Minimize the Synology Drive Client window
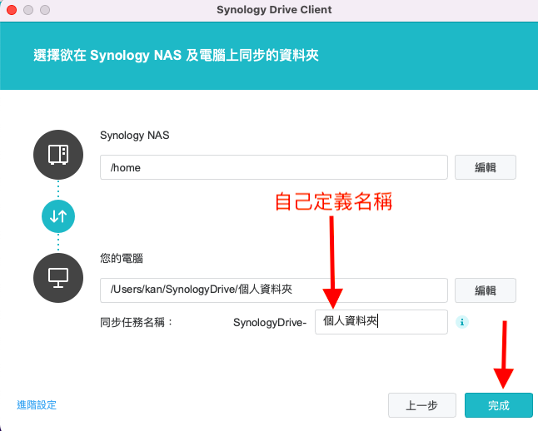This screenshot has width=538, height=431. click(x=27, y=10)
